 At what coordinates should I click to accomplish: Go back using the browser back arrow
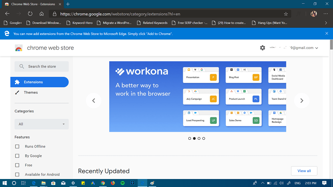point(7,14)
